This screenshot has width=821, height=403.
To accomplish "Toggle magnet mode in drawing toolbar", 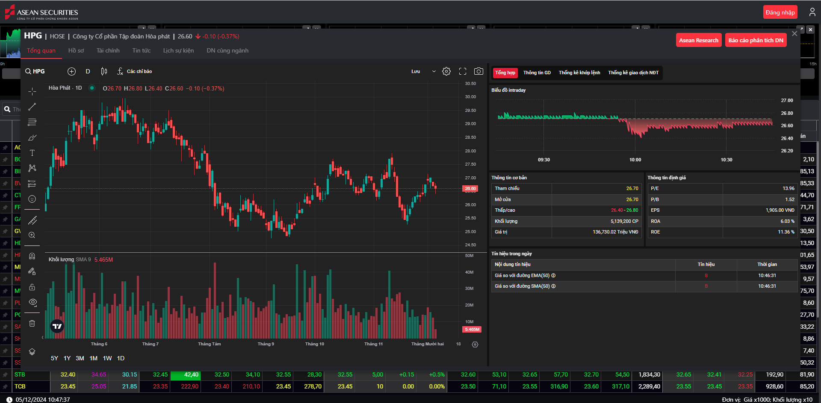I will pyautogui.click(x=32, y=255).
